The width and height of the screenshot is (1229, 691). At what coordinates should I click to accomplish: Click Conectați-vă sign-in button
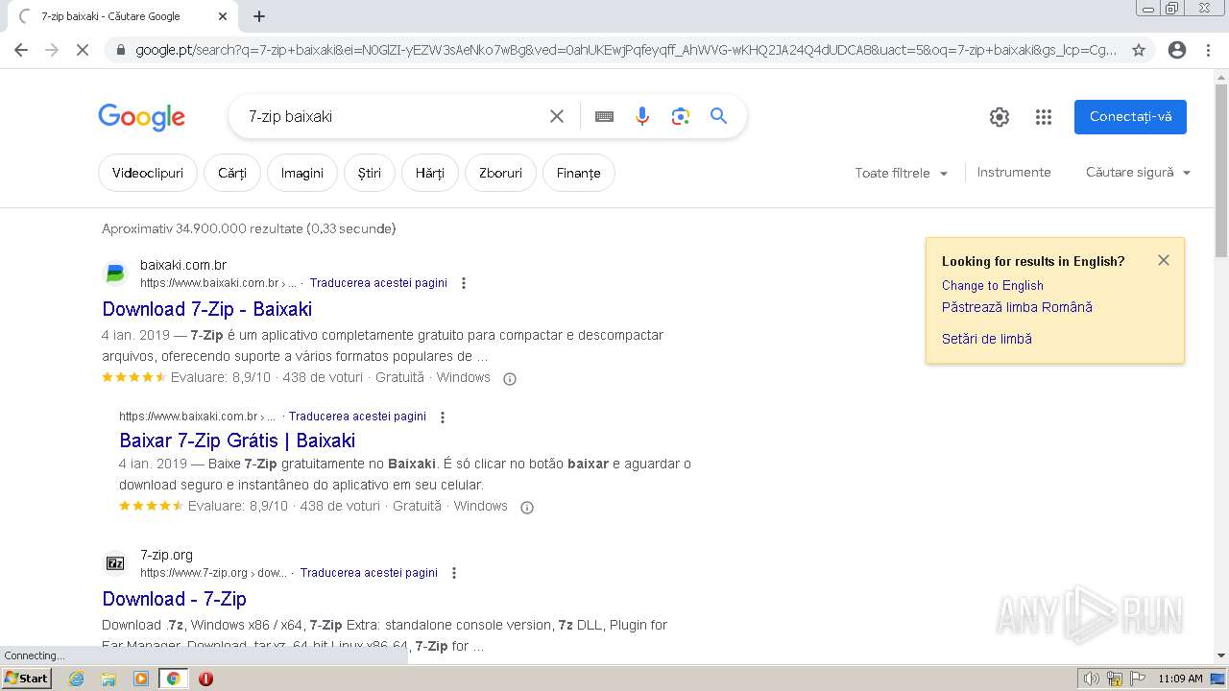[1130, 117]
